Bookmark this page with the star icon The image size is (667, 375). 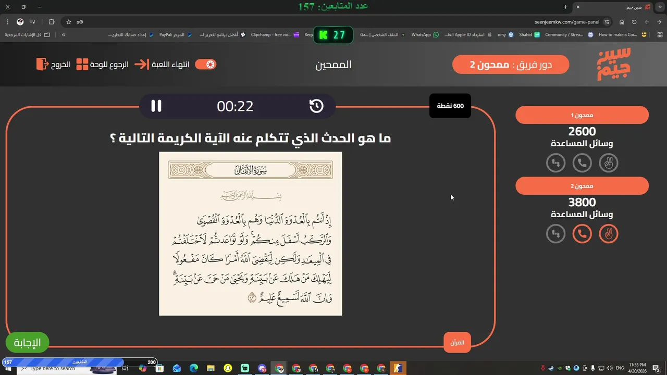coord(69,22)
